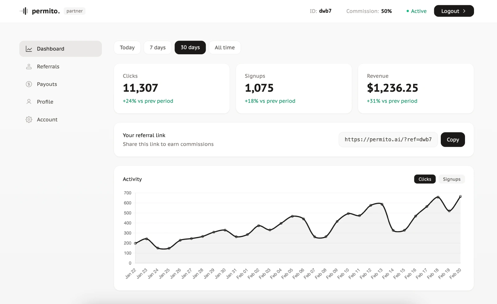497x304 pixels.
Task: Click the green Active status dot
Action: click(408, 11)
